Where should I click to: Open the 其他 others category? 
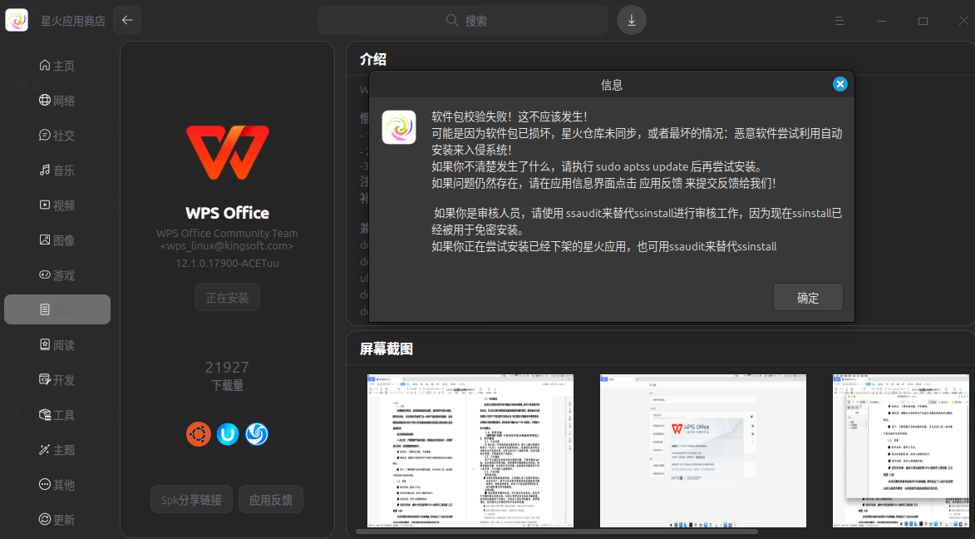tap(57, 484)
